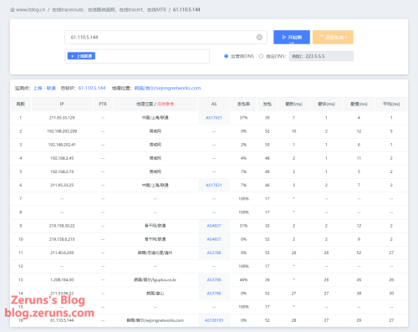
Task: Select IP cell 219.158.30.22 in hop 9
Action: (62, 226)
